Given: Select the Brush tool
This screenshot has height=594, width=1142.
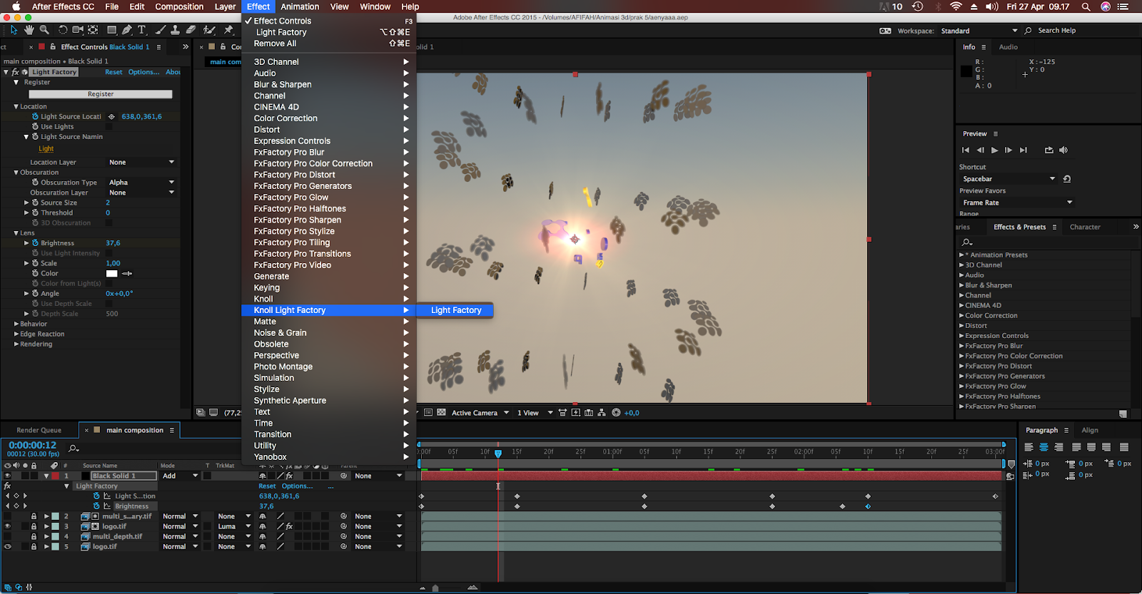Looking at the screenshot, I should (x=160, y=30).
